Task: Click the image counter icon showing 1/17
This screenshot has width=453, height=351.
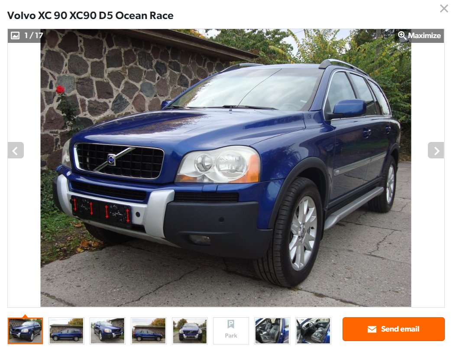Action: tap(15, 35)
